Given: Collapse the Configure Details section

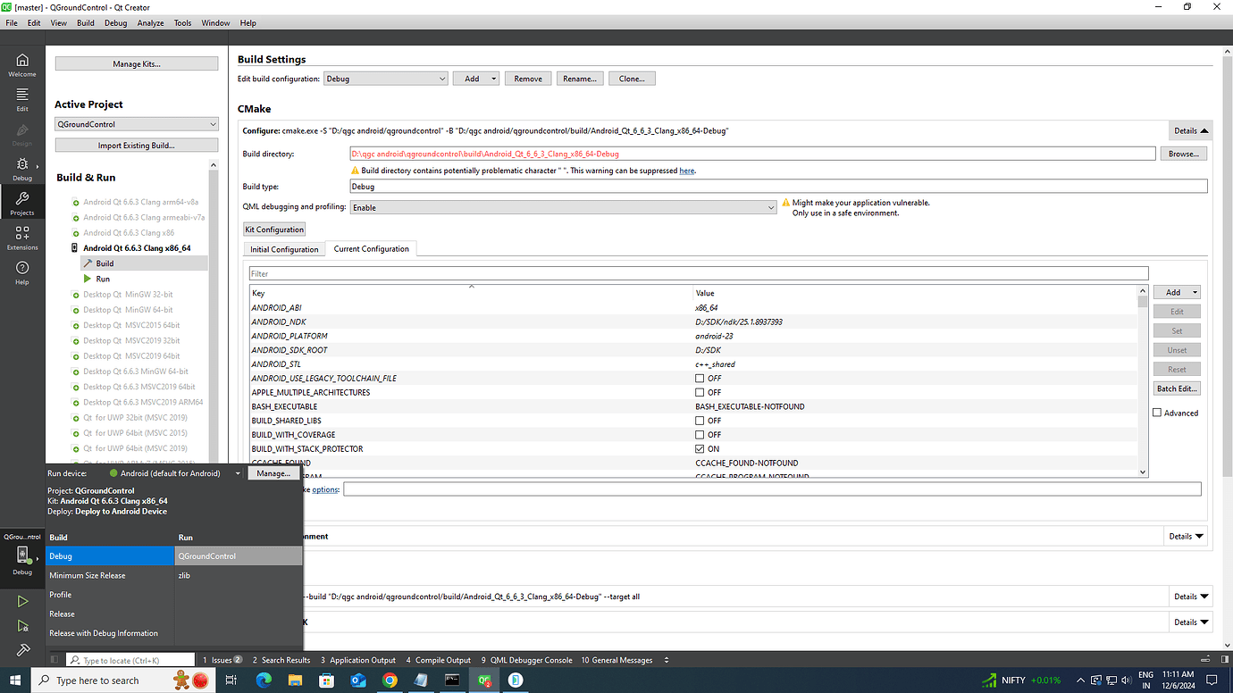Looking at the screenshot, I should pos(1189,129).
